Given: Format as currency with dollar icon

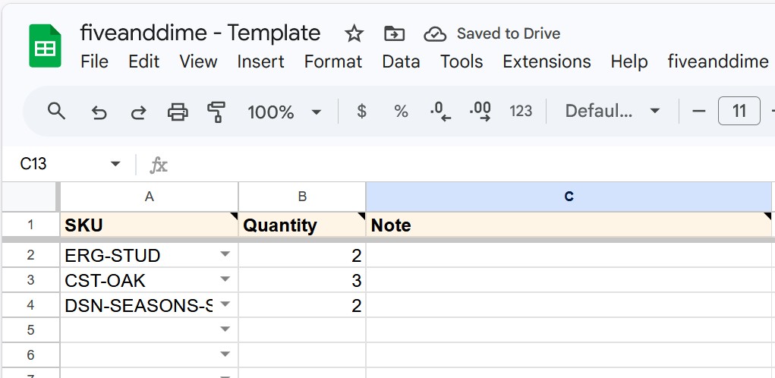Looking at the screenshot, I should [362, 111].
